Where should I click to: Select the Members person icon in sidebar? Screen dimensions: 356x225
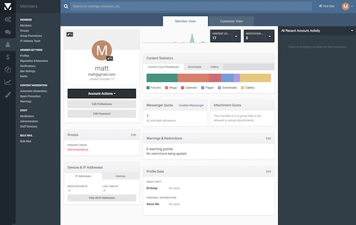(x=8, y=44)
